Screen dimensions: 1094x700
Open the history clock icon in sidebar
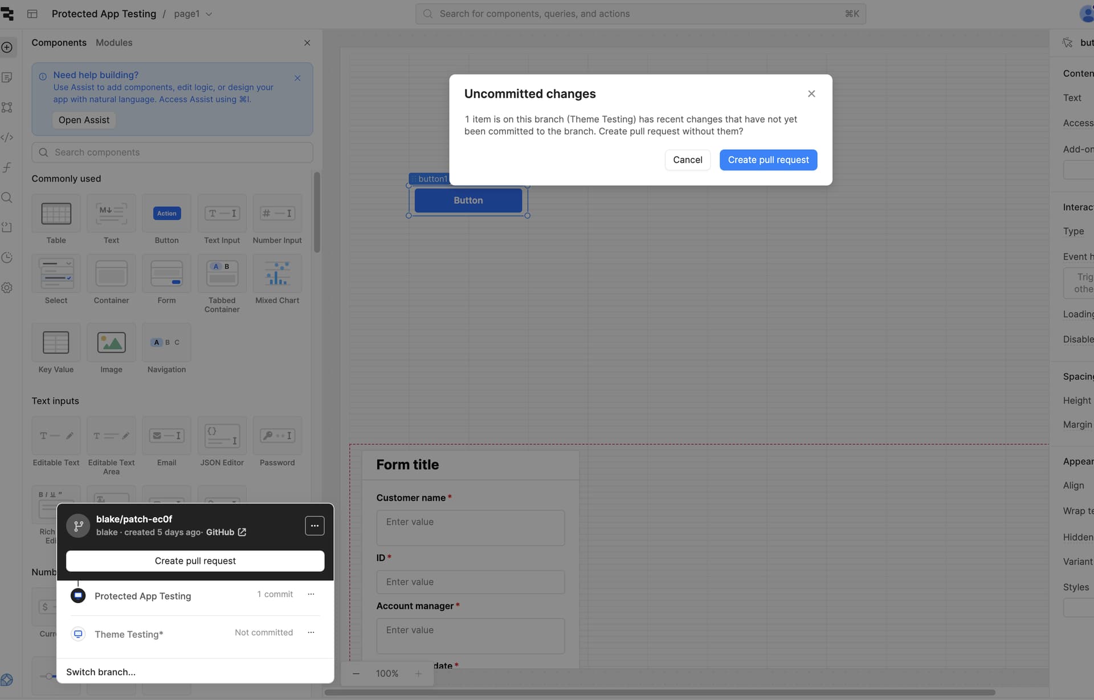coord(7,257)
